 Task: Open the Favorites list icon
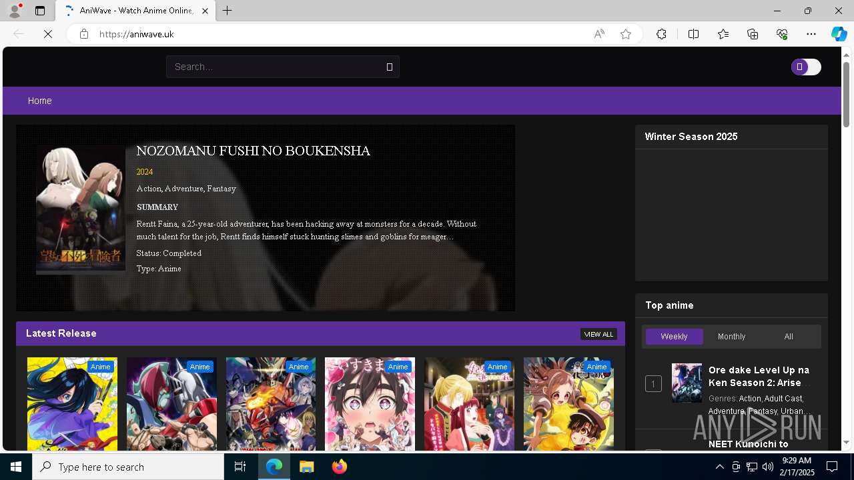(x=723, y=34)
